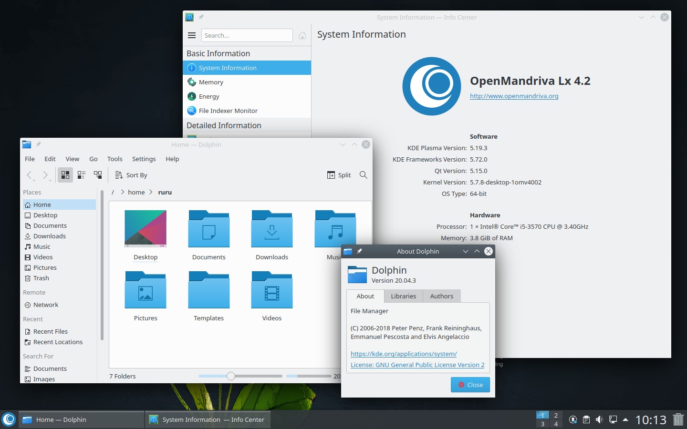This screenshot has width=687, height=429.
Task: Open the Help menu in Dolphin
Action: click(x=172, y=159)
